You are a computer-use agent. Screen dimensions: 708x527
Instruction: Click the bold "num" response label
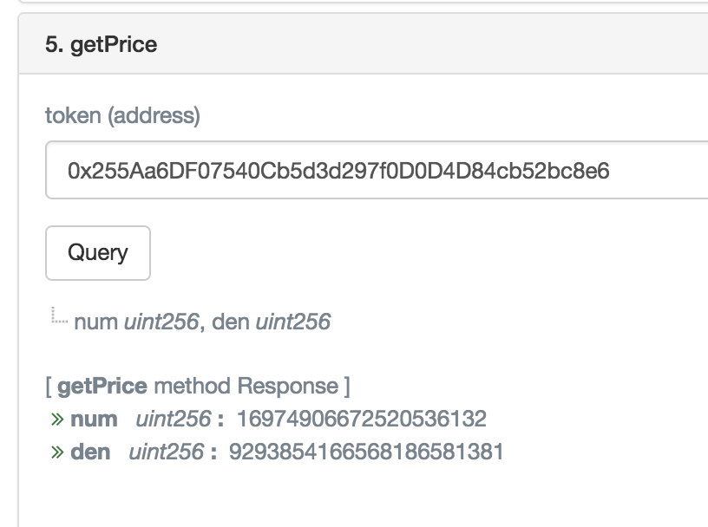coord(94,420)
